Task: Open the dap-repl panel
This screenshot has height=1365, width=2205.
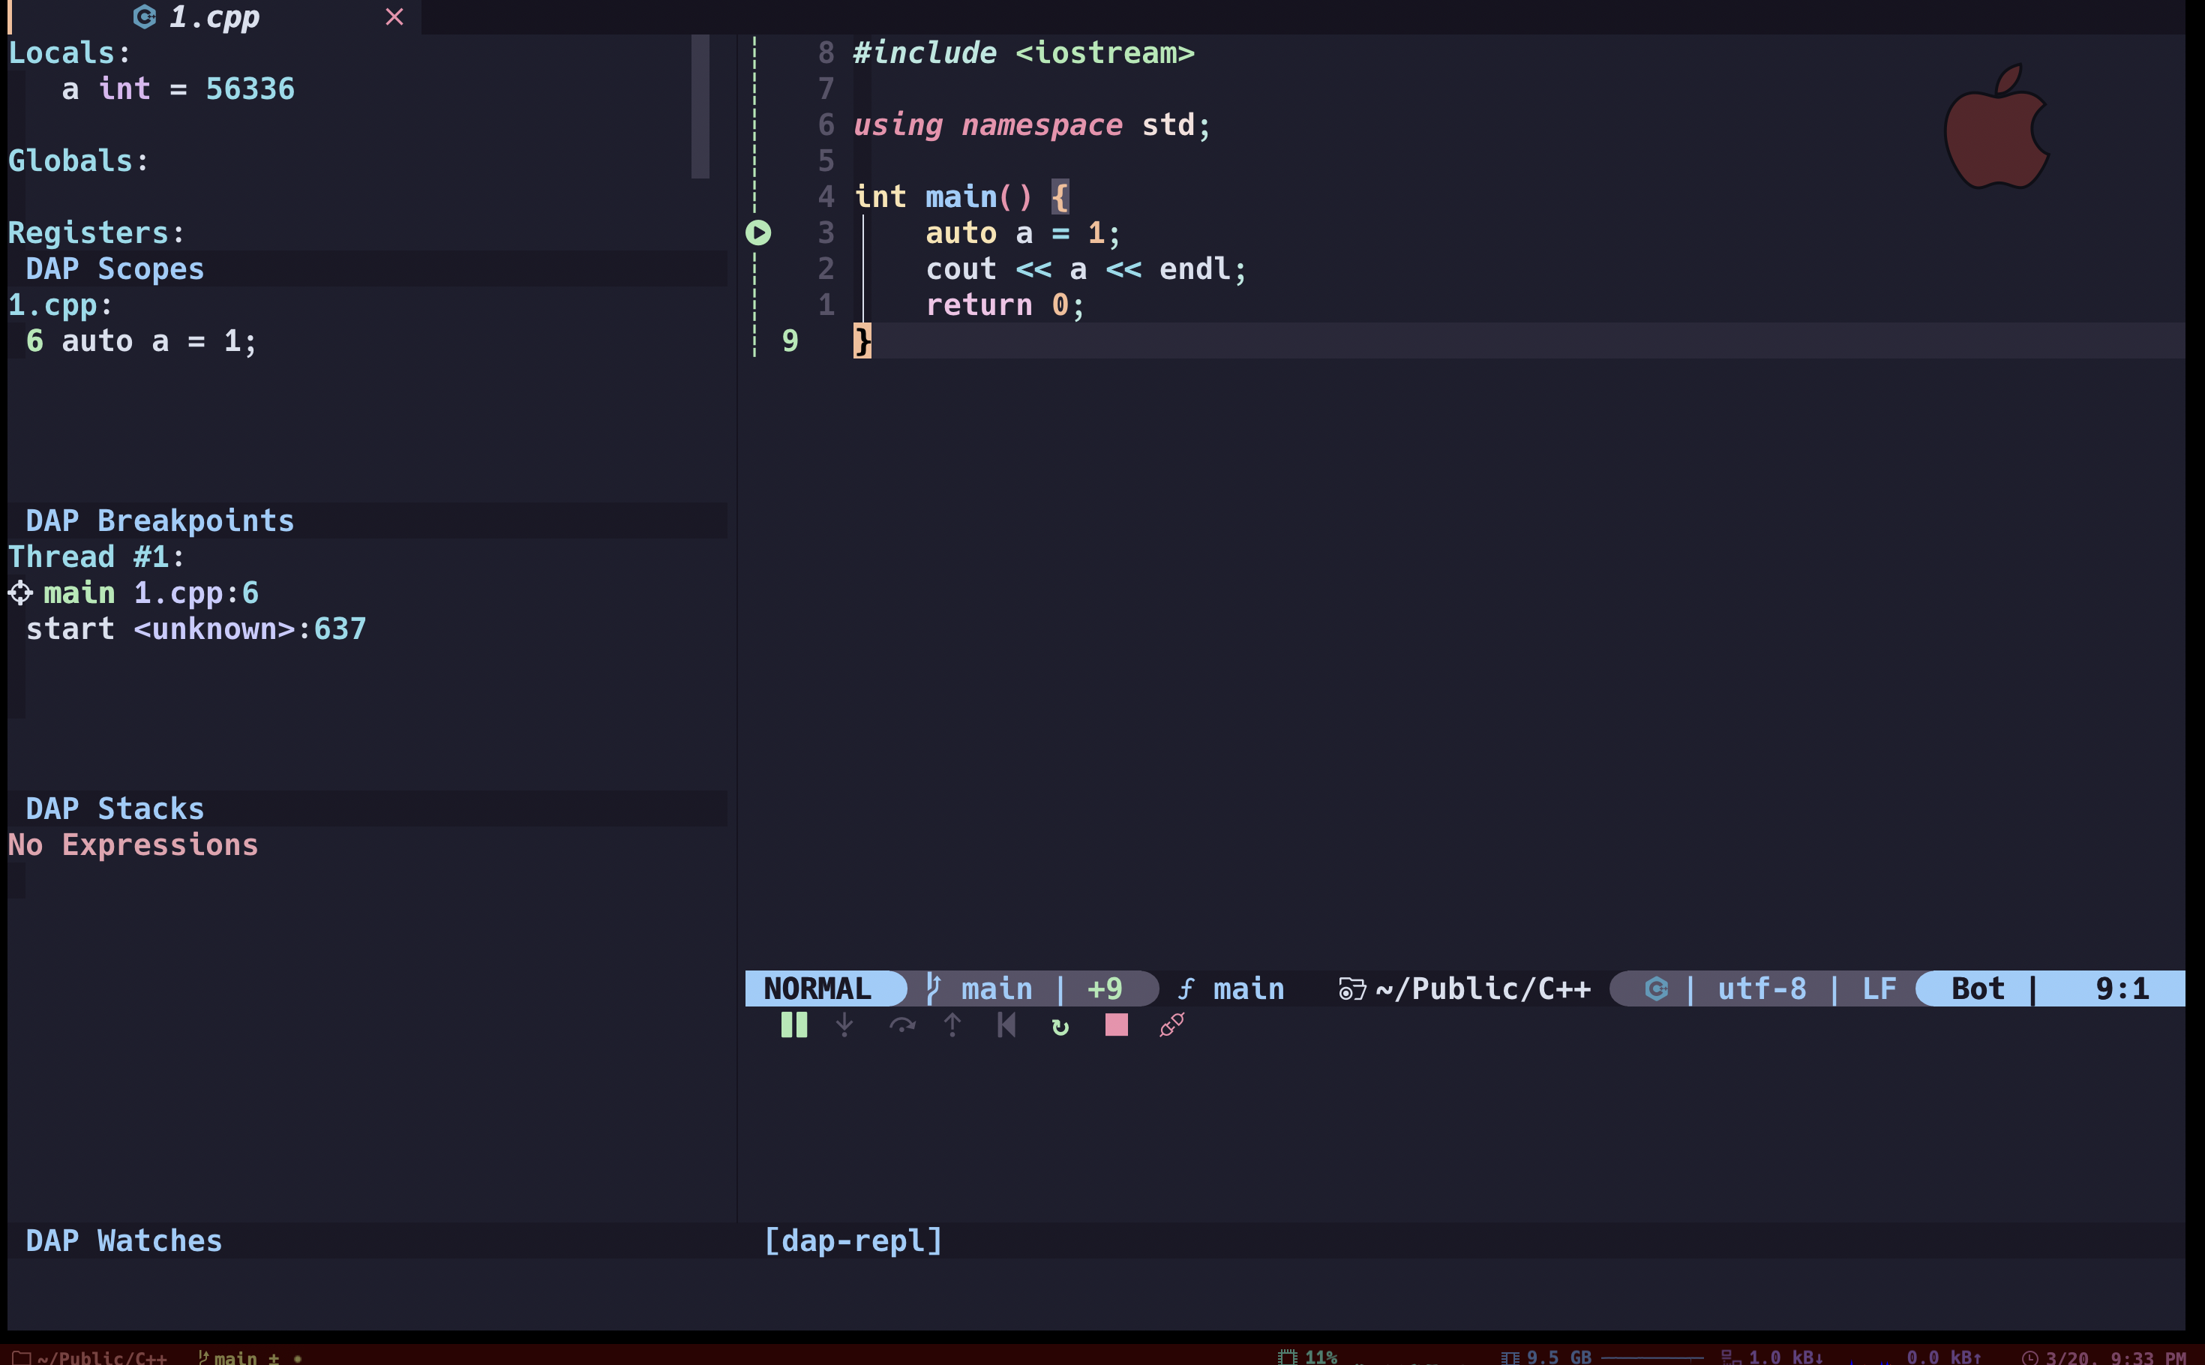Action: coord(852,1240)
